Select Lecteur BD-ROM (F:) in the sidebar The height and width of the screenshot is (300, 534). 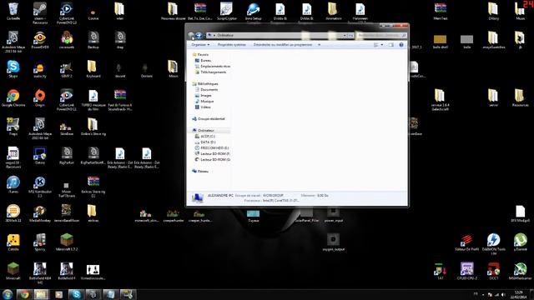point(212,153)
